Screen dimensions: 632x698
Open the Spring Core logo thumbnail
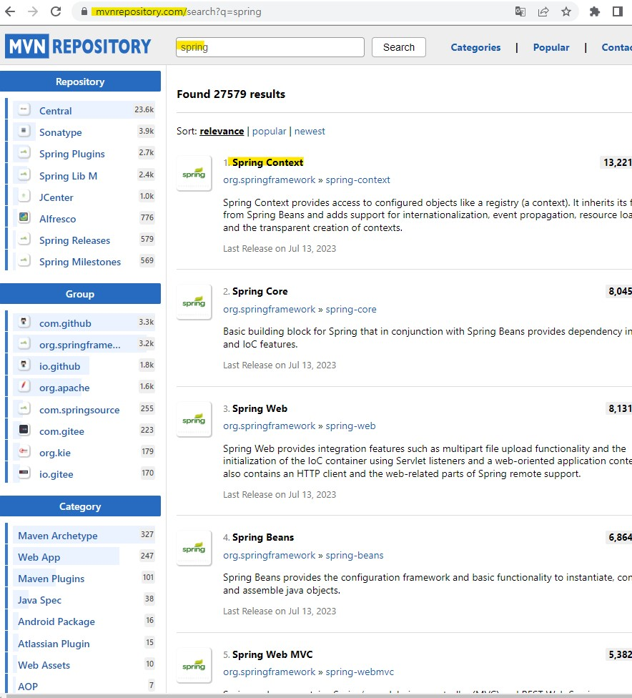194,302
